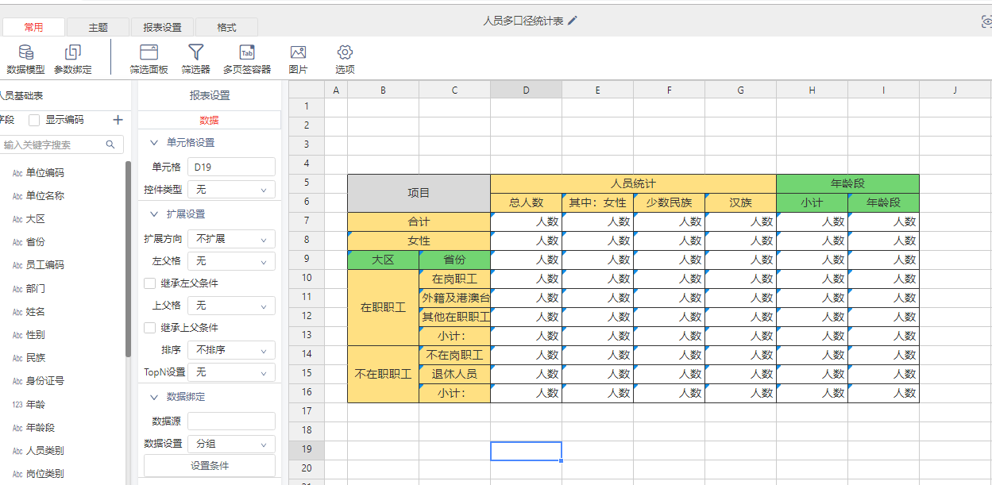Image resolution: width=992 pixels, height=485 pixels.
Task: Switch to the 主题 tab
Action: (98, 28)
